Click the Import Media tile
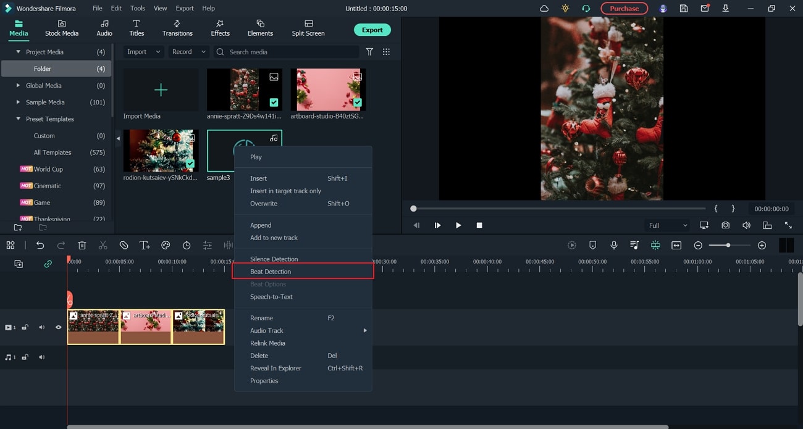This screenshot has width=803, height=429. click(x=161, y=90)
